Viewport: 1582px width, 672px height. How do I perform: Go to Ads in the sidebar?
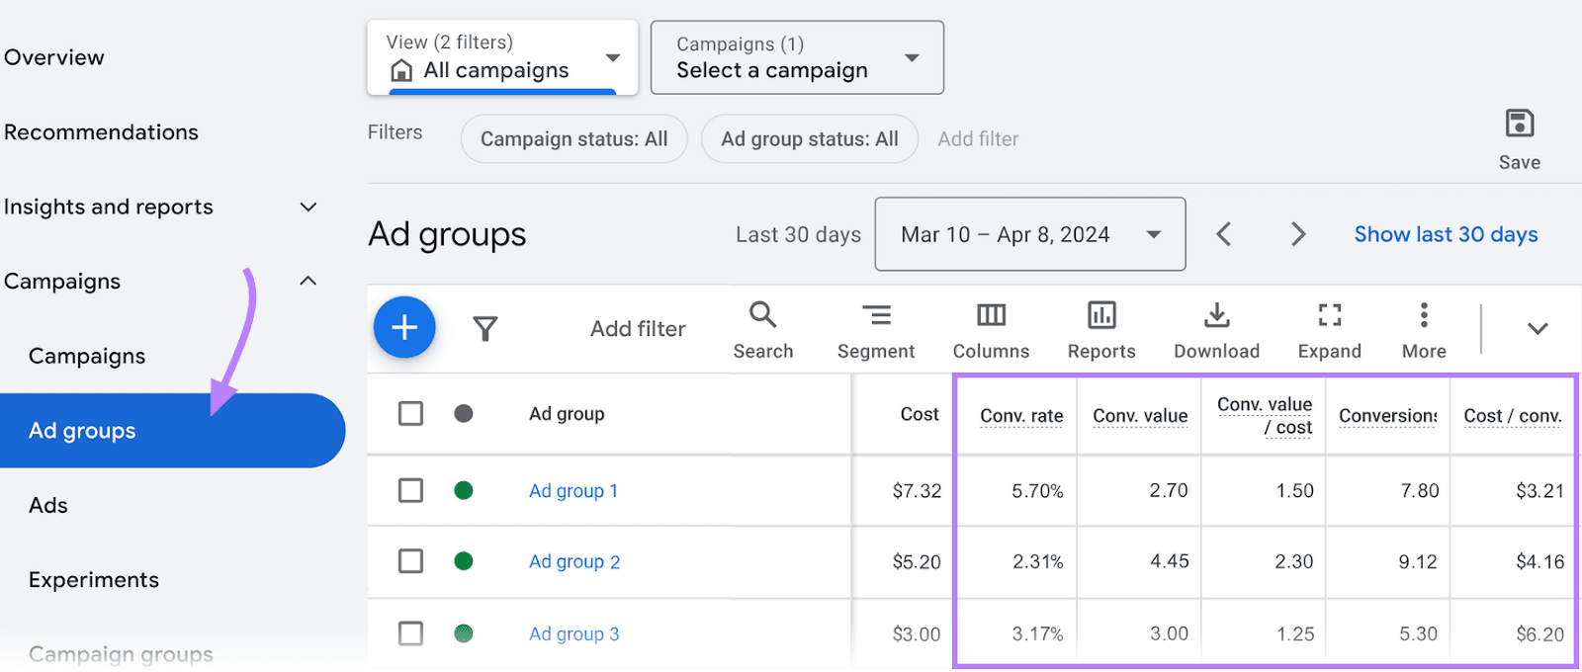coord(48,505)
